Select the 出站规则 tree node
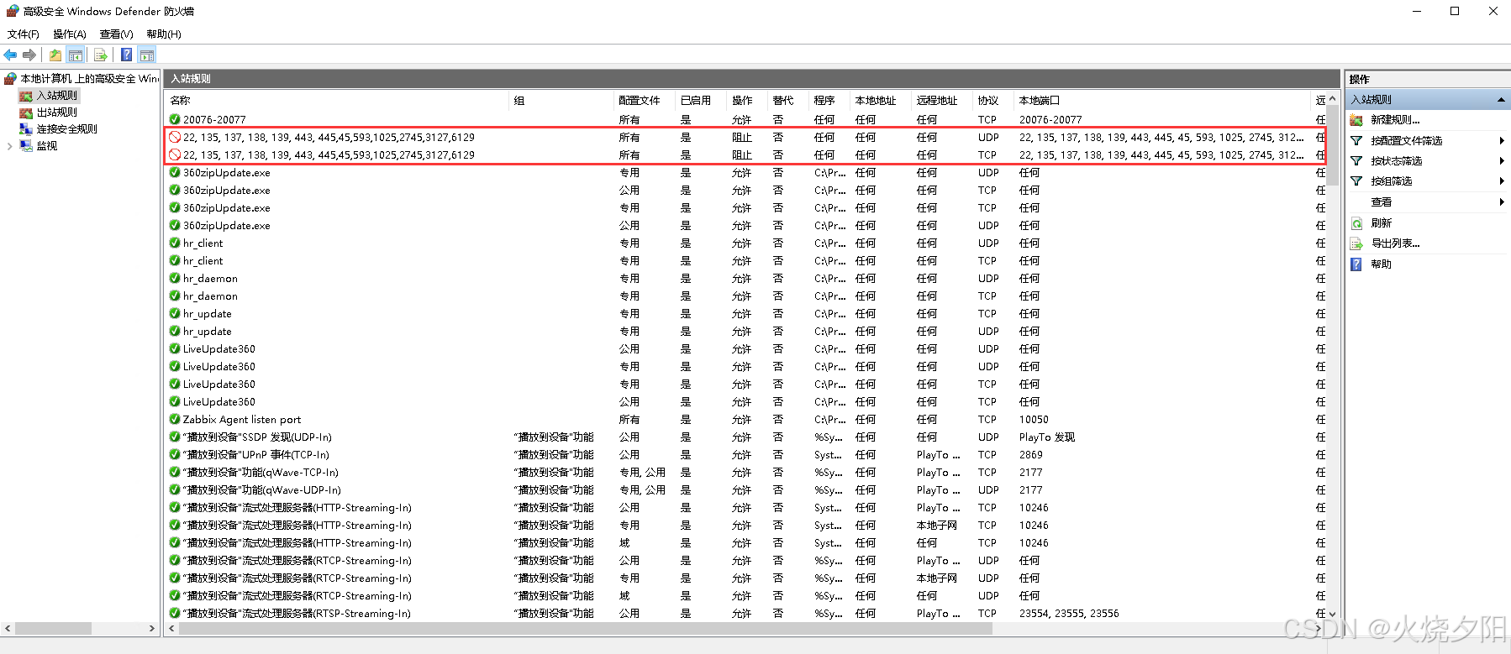The width and height of the screenshot is (1511, 654). pyautogui.click(x=56, y=112)
